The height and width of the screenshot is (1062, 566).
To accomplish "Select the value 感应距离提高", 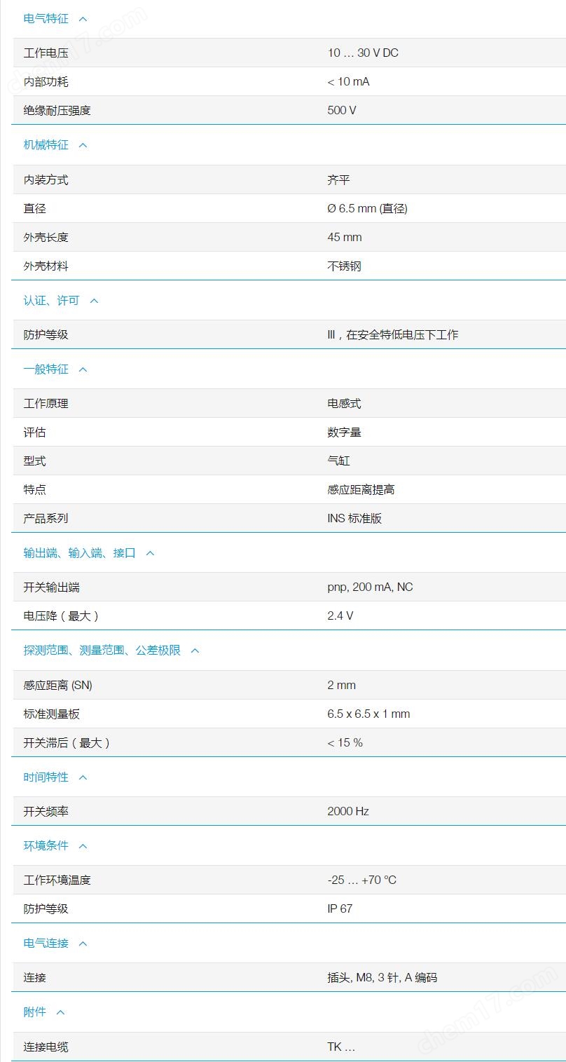I will coord(361,490).
